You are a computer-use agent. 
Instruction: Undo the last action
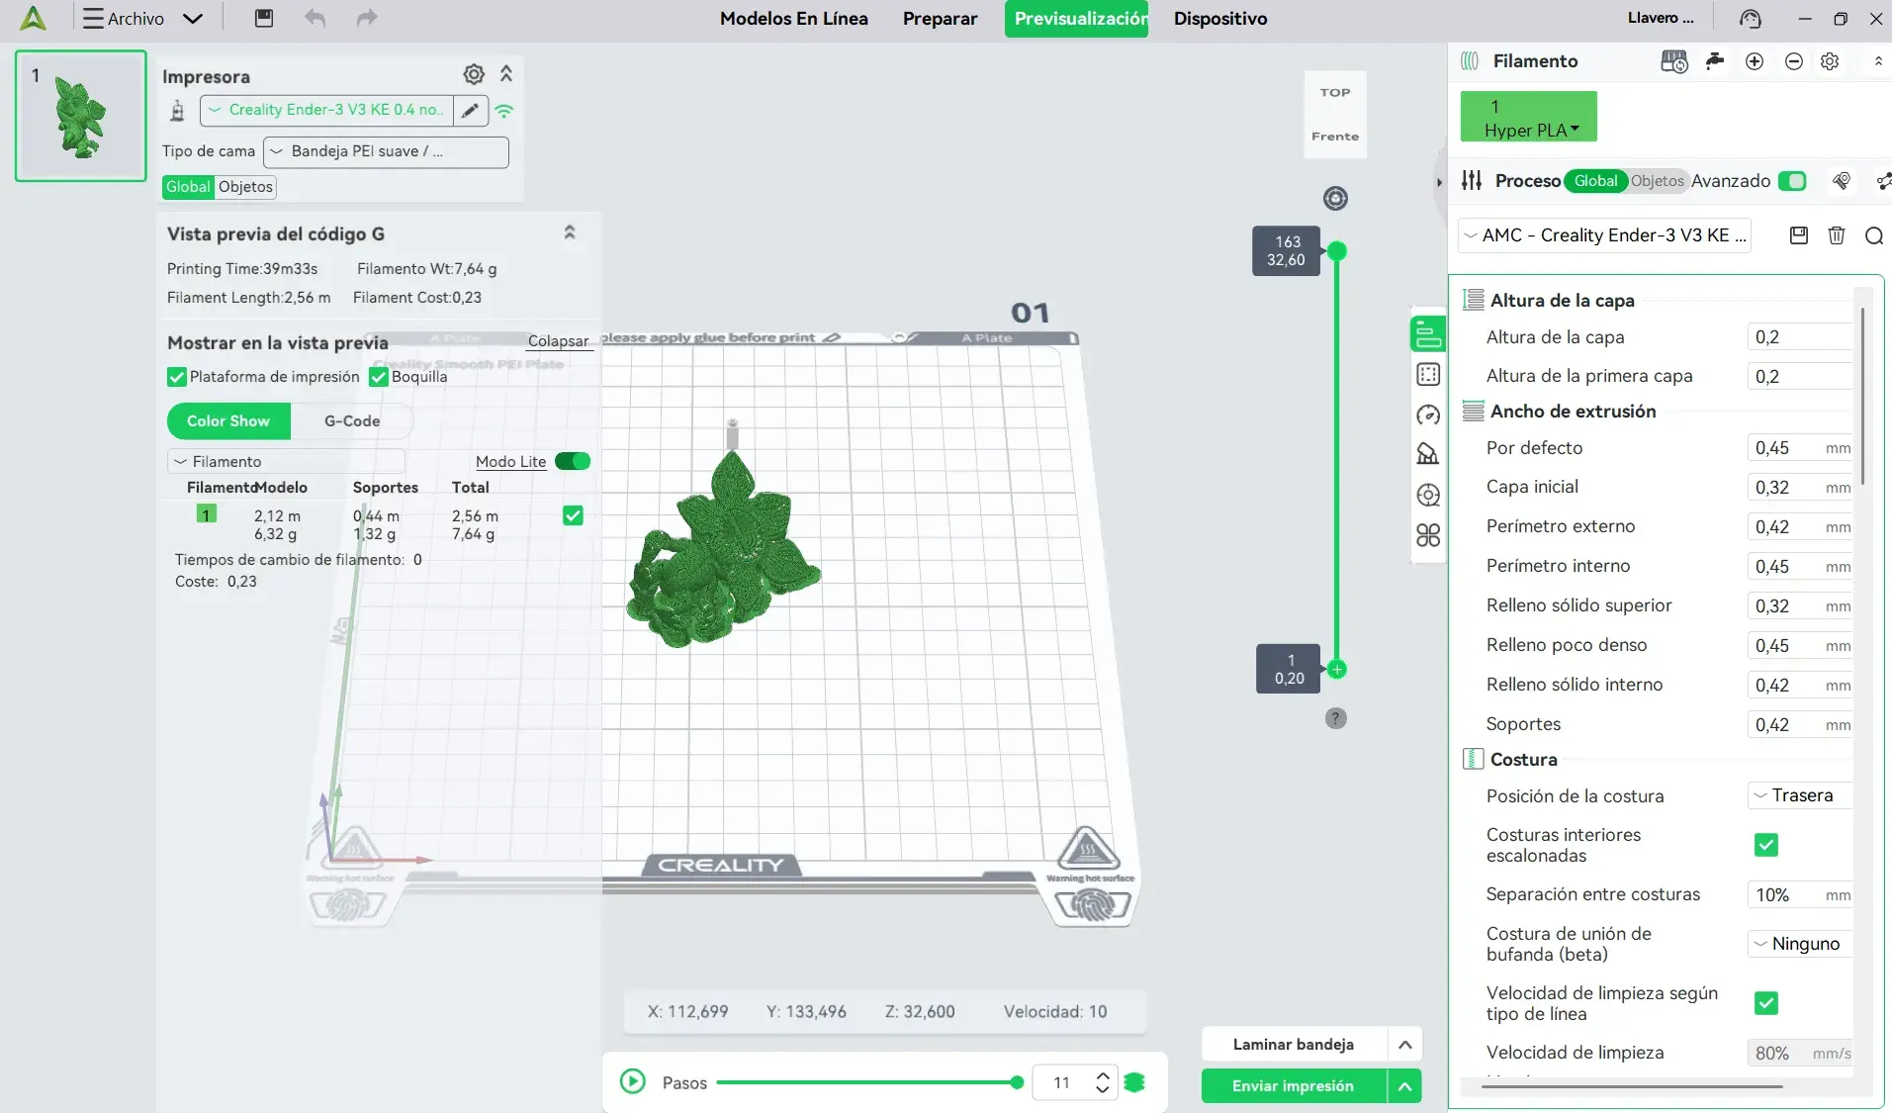coord(315,18)
